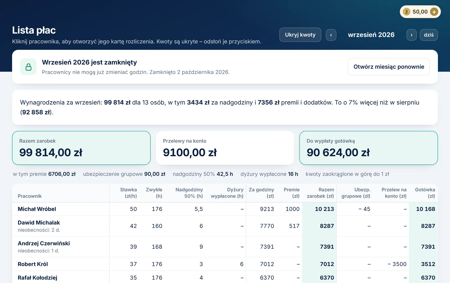Click the nadgodziny 50% 42,5 h note

tap(203, 174)
